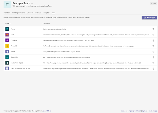Select the Forms app name

point(13,29)
